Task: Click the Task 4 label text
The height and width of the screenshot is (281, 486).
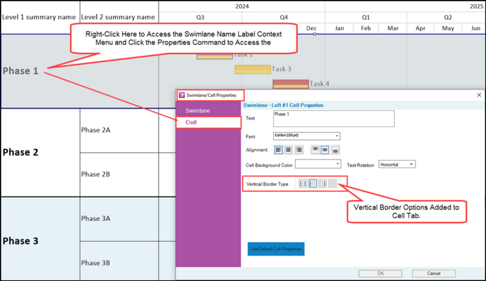Action: pyautogui.click(x=320, y=84)
